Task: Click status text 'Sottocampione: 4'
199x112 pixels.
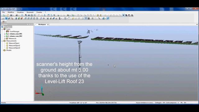Action: pyautogui.click(x=172, y=103)
